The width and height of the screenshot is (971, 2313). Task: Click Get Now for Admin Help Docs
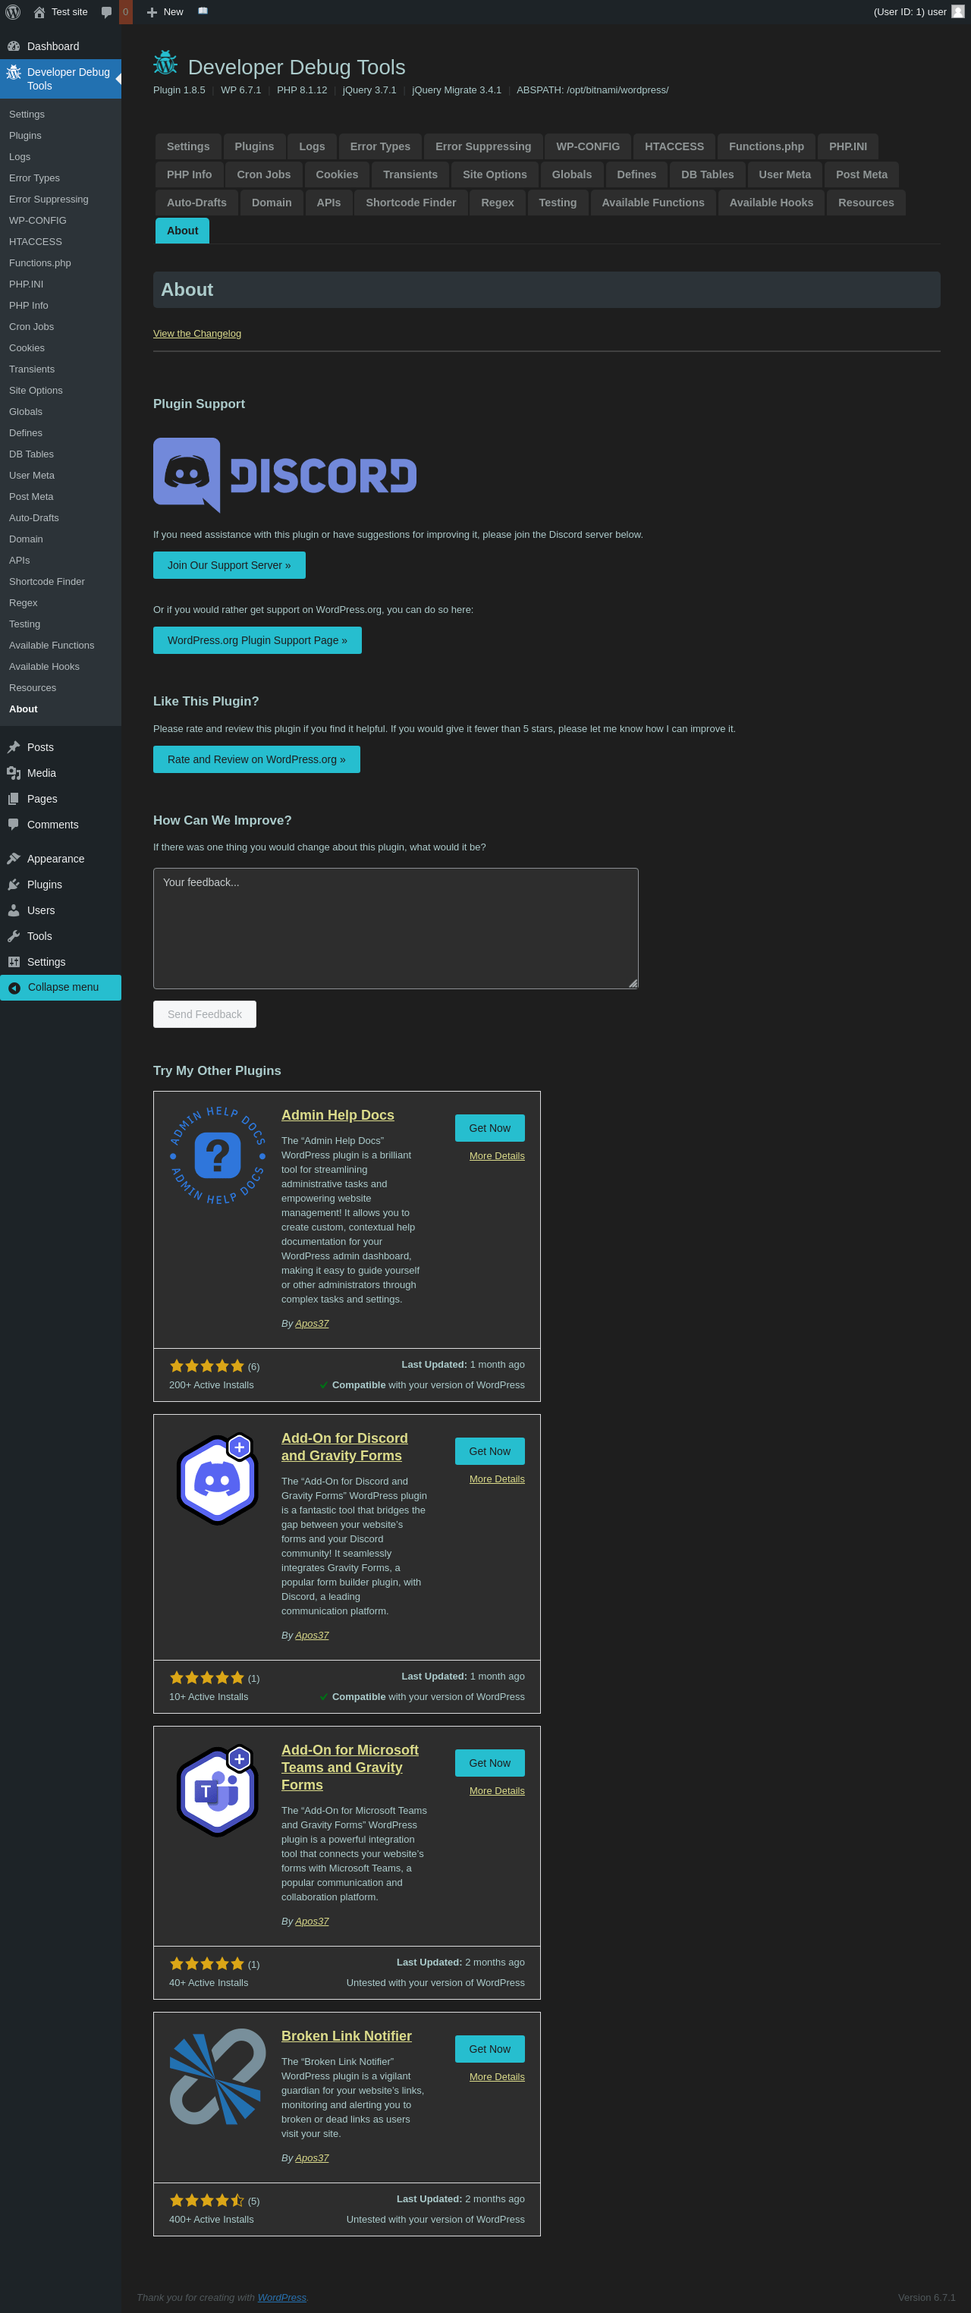click(x=489, y=1128)
